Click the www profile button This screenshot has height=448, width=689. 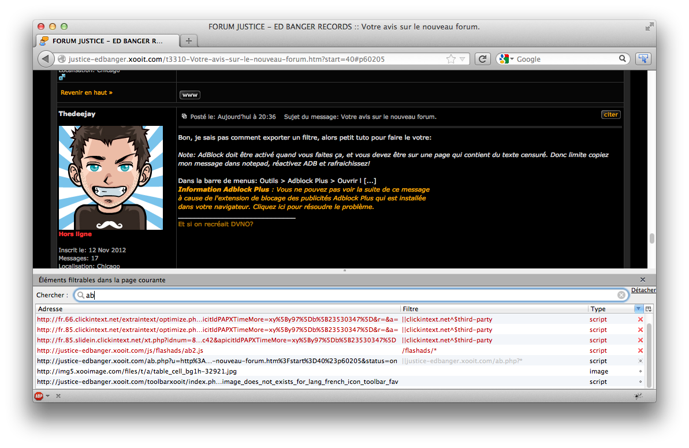tap(190, 95)
